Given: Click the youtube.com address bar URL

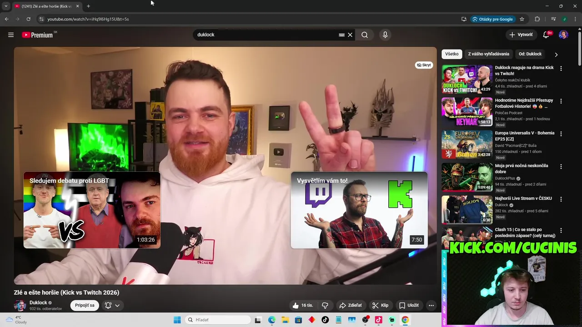Looking at the screenshot, I should pos(88,19).
